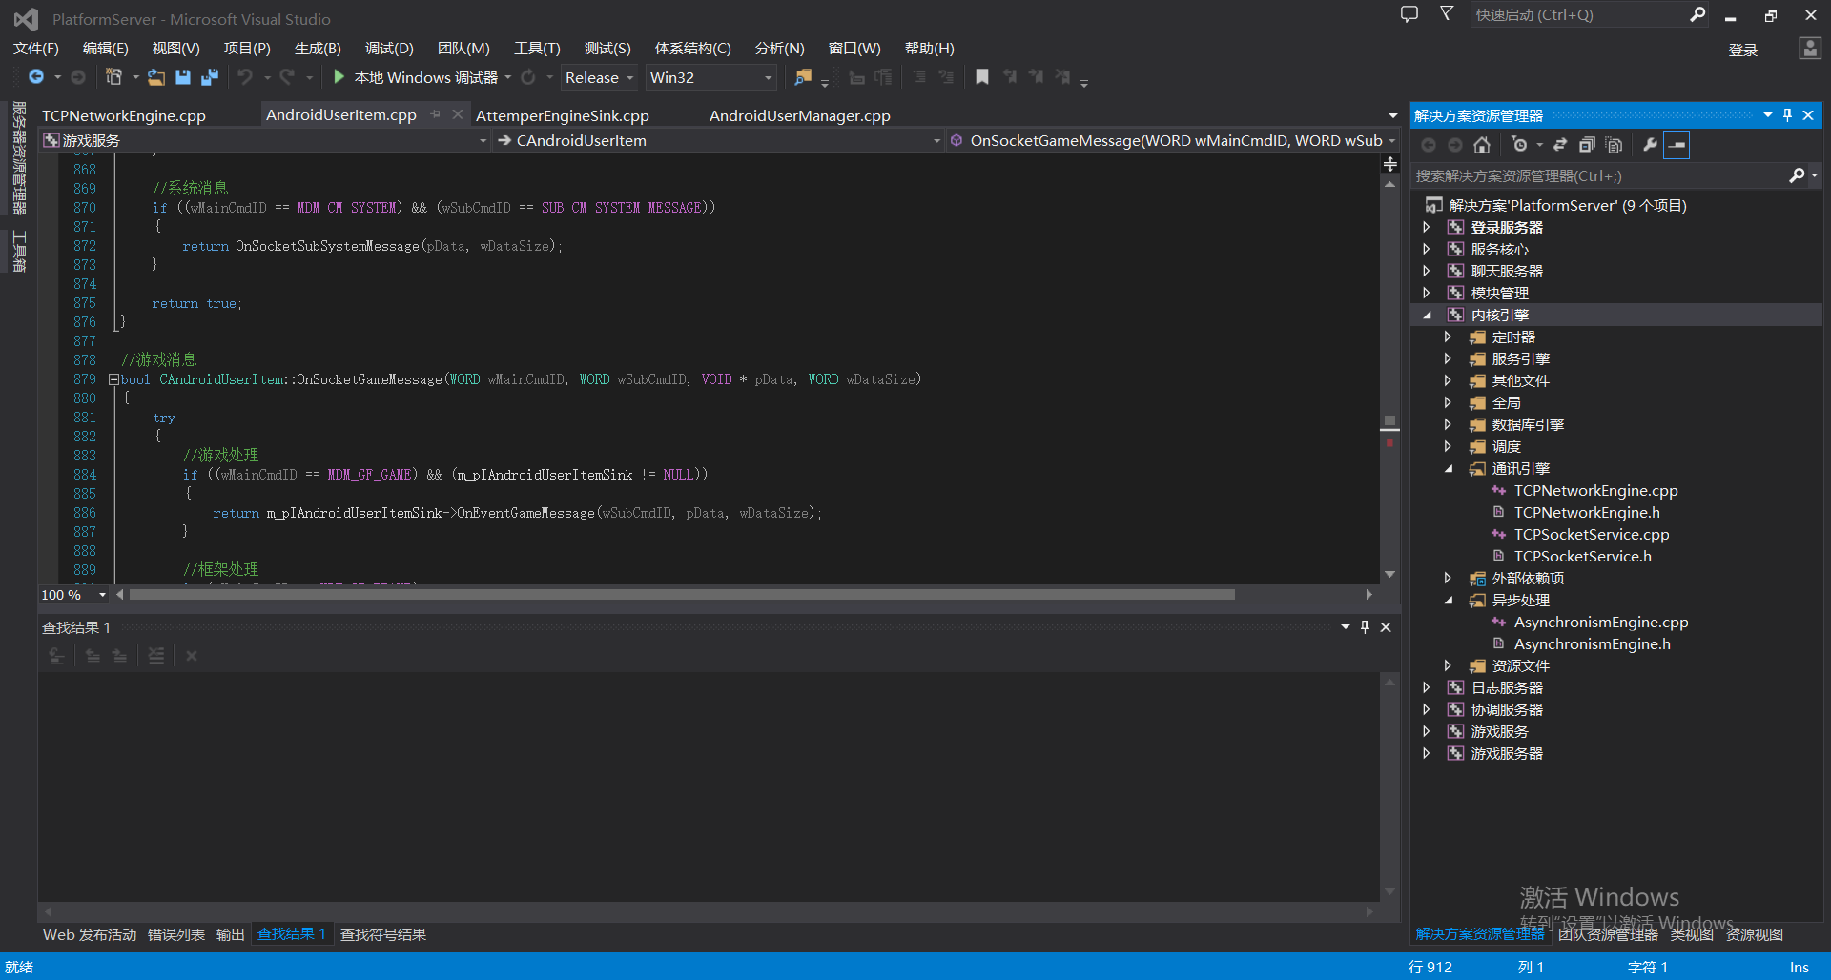
Task: Open the Win32 platform dropdown
Action: point(710,77)
